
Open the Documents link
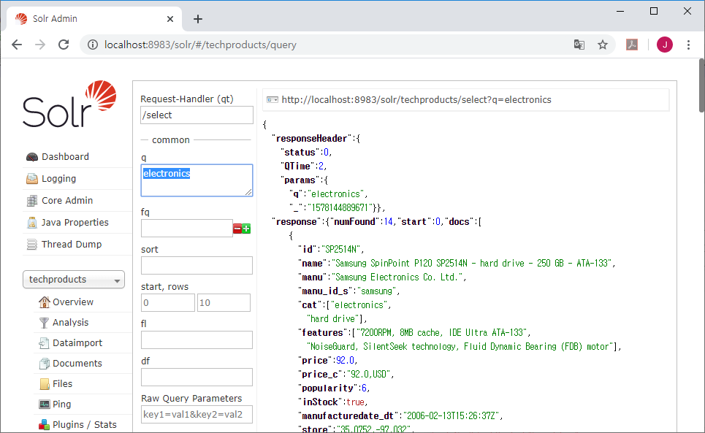pyautogui.click(x=77, y=364)
